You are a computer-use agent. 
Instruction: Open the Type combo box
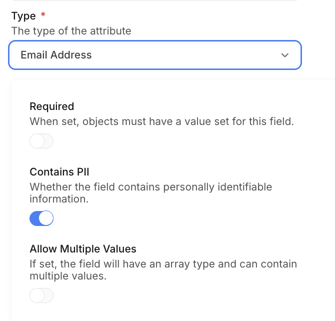click(154, 55)
